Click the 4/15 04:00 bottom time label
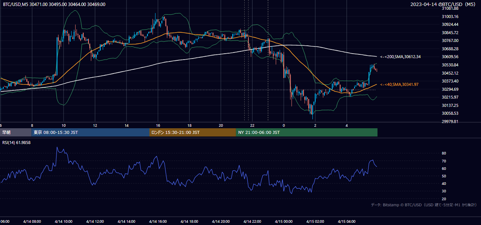The width and height of the screenshot is (481, 225). coord(347,221)
